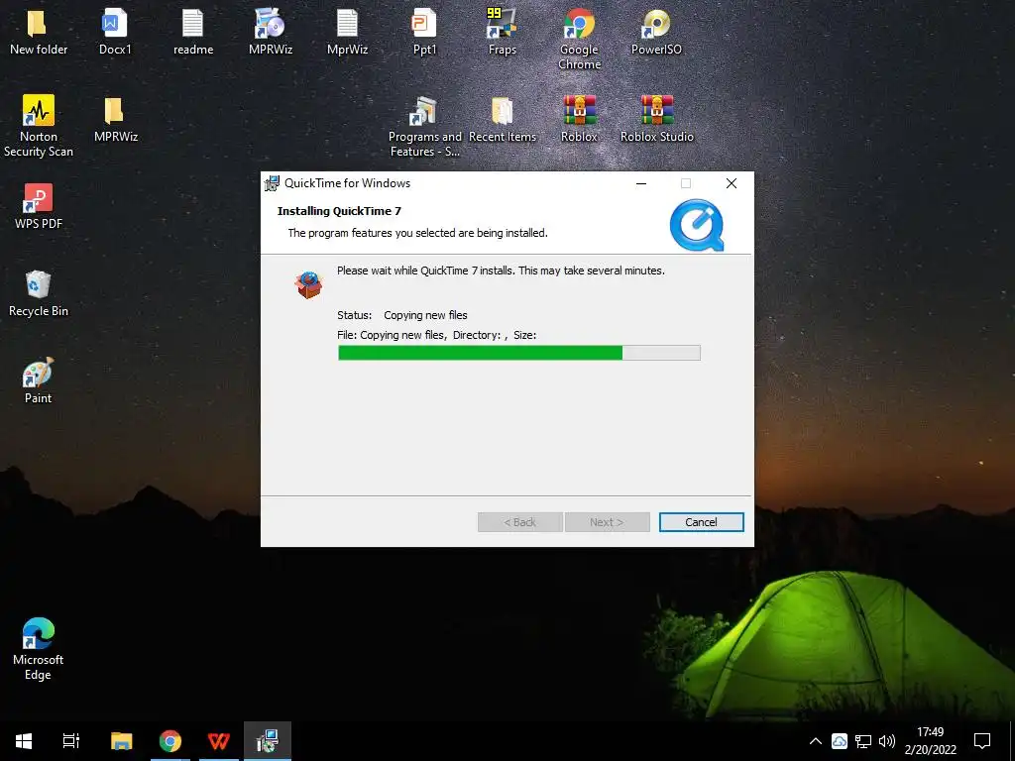Launch Google Chrome from the desktop
Image resolution: width=1015 pixels, height=761 pixels.
579,25
